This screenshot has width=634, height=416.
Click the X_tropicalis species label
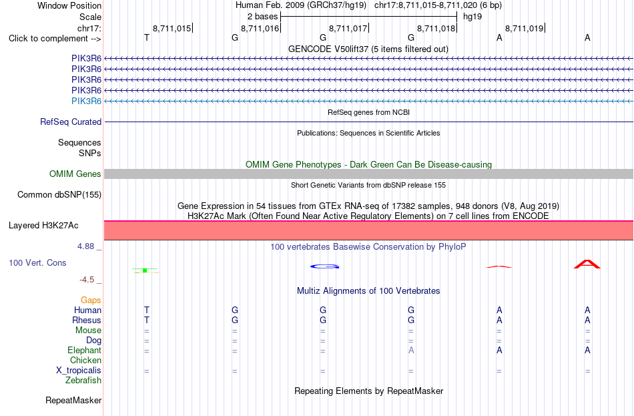coord(79,371)
